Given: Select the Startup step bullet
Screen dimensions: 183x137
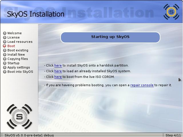Looking at the screenshot, I should (5, 63).
